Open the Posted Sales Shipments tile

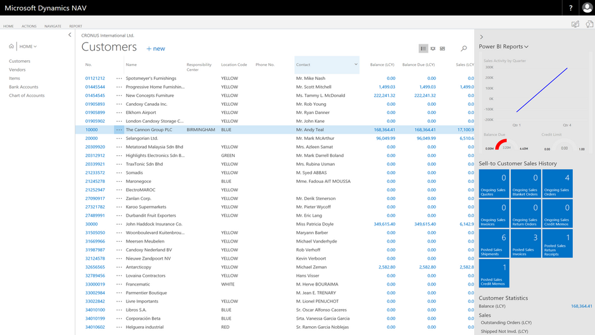pyautogui.click(x=494, y=243)
